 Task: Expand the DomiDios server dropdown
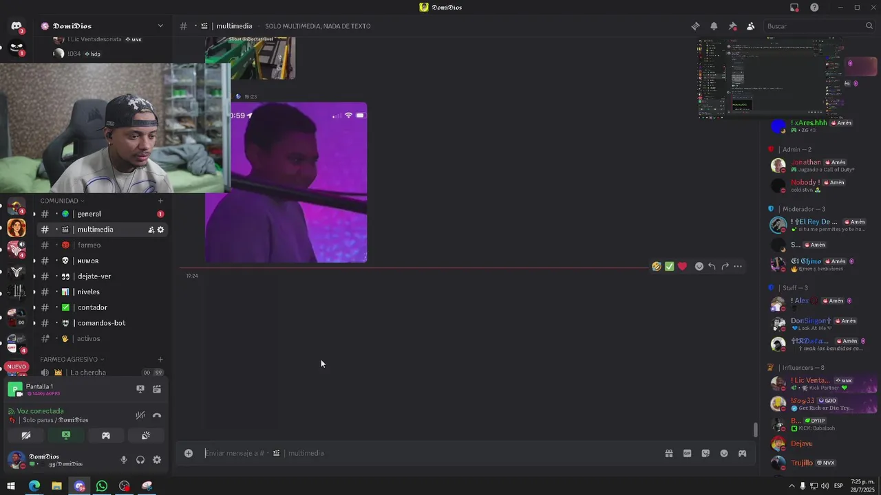(160, 26)
